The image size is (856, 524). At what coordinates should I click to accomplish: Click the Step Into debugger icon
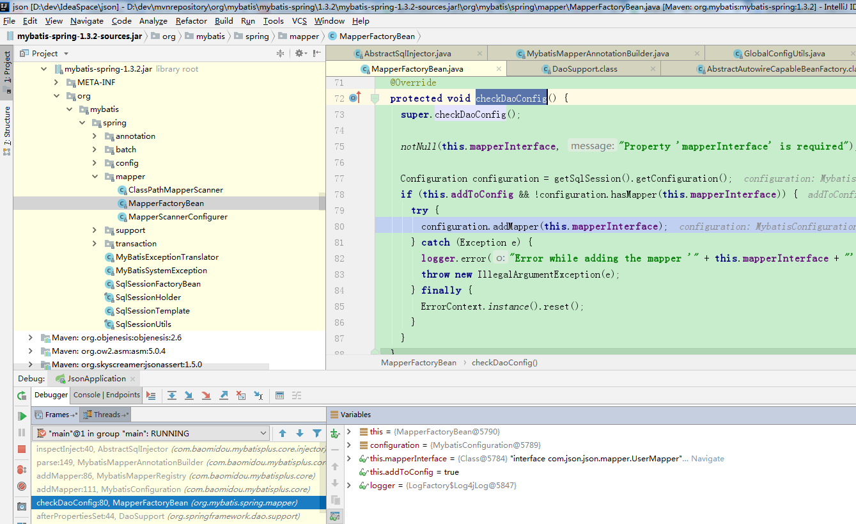pyautogui.click(x=189, y=395)
